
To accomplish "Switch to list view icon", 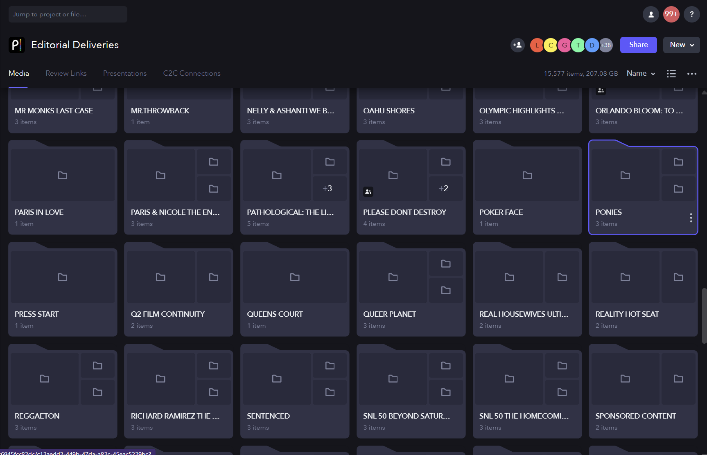I will (671, 74).
